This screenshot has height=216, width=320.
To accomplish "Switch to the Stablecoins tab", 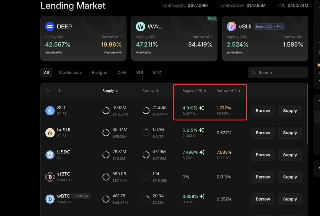I will [x=70, y=73].
